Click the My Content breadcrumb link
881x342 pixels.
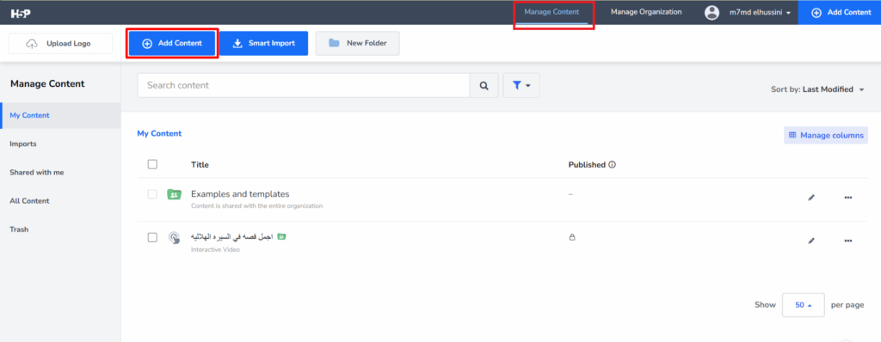159,134
